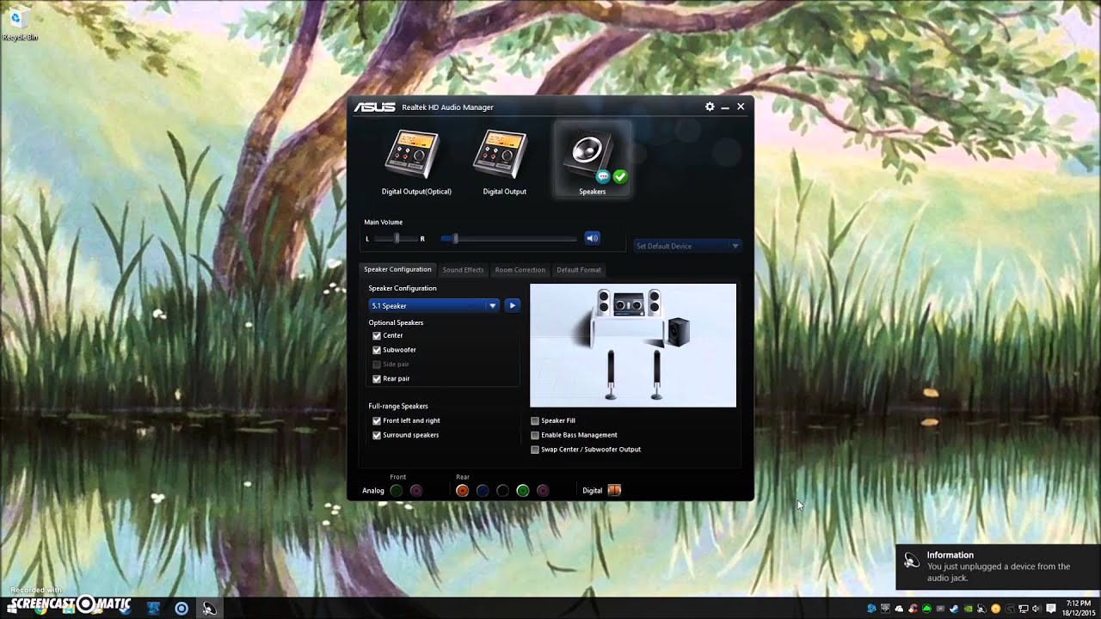
Task: Mute the main volume speaker button
Action: (592, 238)
